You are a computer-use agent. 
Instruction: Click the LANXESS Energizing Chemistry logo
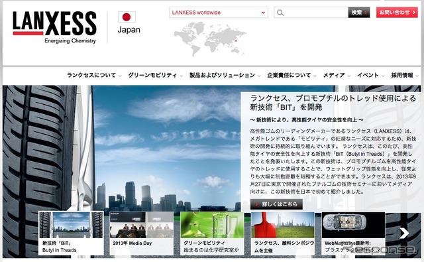54,27
